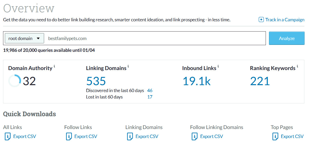Click info icon next to Inbound Links
The height and width of the screenshot is (148, 321).
(218, 66)
